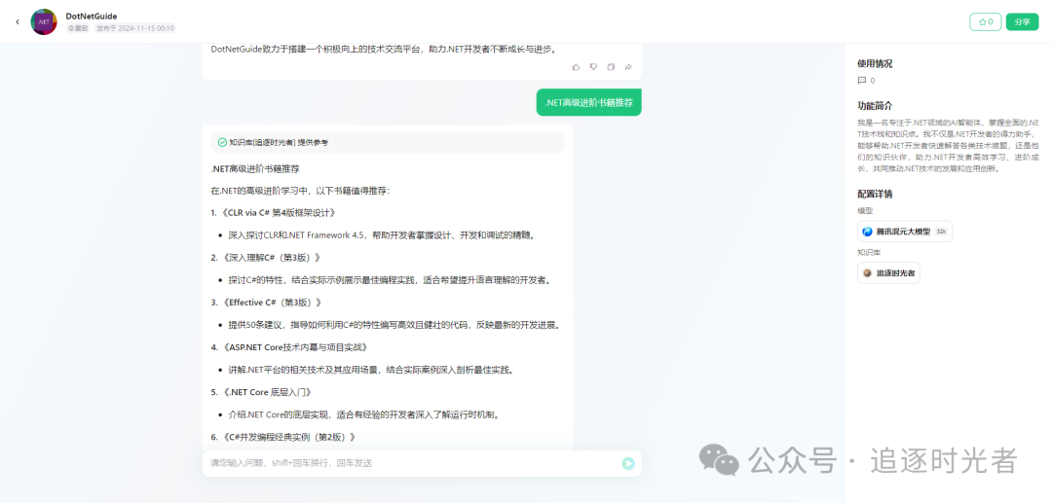The image size is (1052, 503).
Task: Click the 提供50条建议 bullet description
Action: coord(394,326)
